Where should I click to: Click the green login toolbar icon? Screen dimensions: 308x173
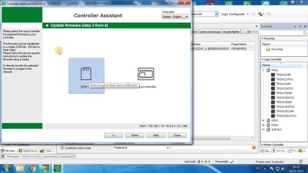click(260, 14)
